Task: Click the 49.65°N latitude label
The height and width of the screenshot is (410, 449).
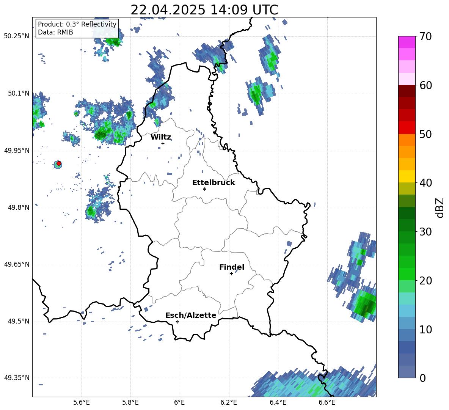Action: 17,264
